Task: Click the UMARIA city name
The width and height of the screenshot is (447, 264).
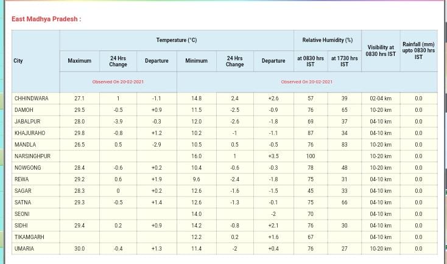Action: [24, 249]
